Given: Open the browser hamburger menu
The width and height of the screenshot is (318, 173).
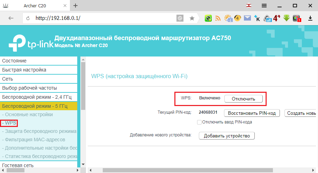Looking at the screenshot, I should click(264, 6).
